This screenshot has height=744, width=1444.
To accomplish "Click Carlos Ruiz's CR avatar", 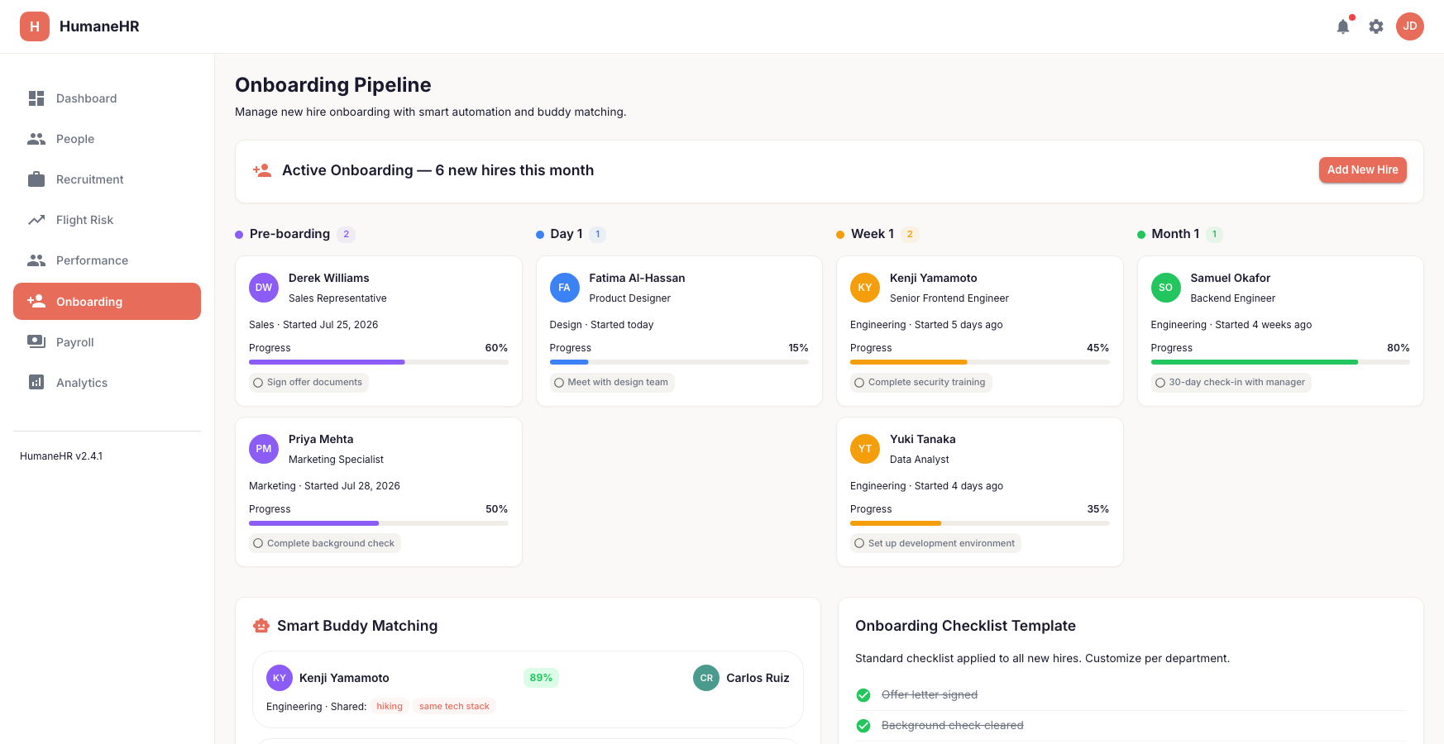I will pos(706,678).
